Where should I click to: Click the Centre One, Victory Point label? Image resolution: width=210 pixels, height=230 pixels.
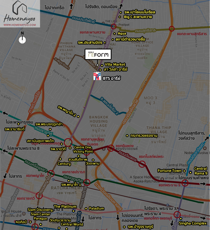pyautogui.click(x=83, y=149)
